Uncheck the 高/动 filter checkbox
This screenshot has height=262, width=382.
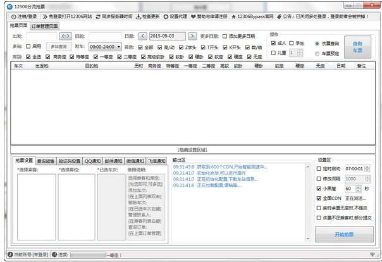160,47
